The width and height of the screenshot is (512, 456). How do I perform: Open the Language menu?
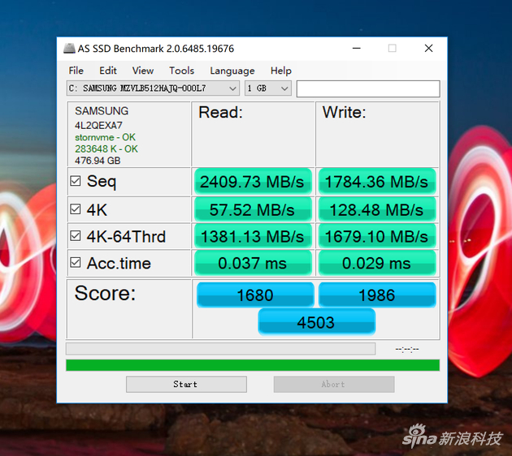(232, 71)
